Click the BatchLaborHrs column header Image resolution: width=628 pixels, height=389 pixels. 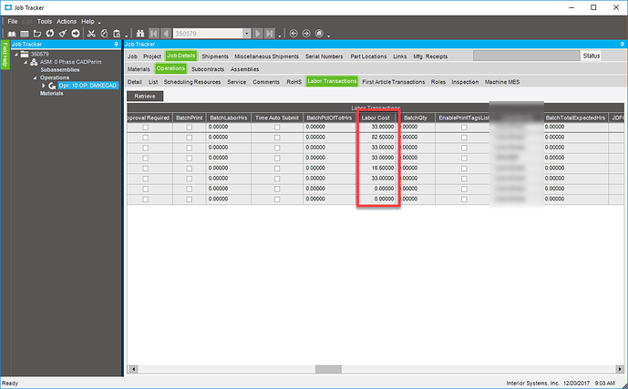click(x=228, y=118)
